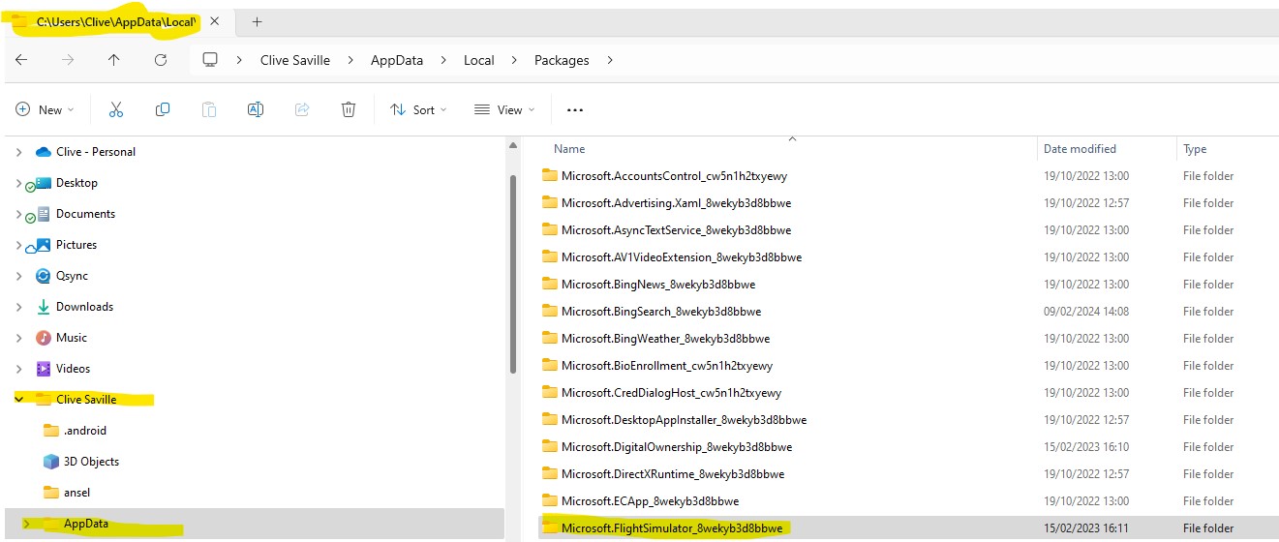The width and height of the screenshot is (1279, 542).
Task: Select 3D Objects in navigation tree
Action: coord(91,462)
